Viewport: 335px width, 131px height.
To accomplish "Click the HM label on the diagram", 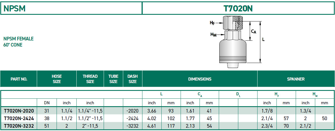I will tap(213, 35).
